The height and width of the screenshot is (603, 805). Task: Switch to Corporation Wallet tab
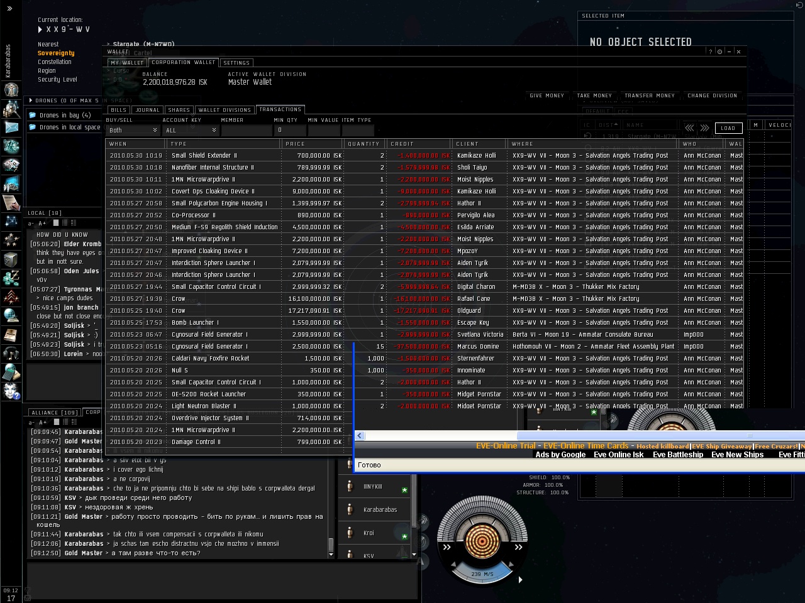[183, 62]
